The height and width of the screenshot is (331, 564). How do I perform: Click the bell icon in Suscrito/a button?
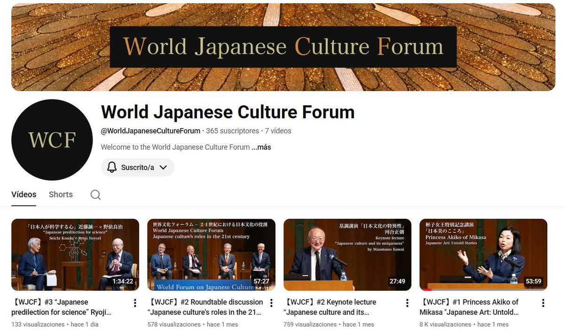tap(112, 167)
